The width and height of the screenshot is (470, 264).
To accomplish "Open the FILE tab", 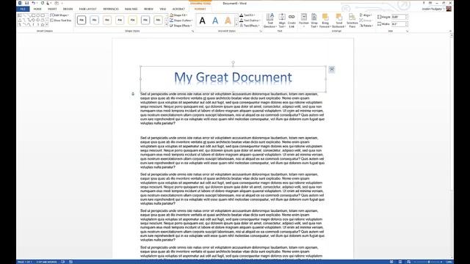I will (23, 9).
